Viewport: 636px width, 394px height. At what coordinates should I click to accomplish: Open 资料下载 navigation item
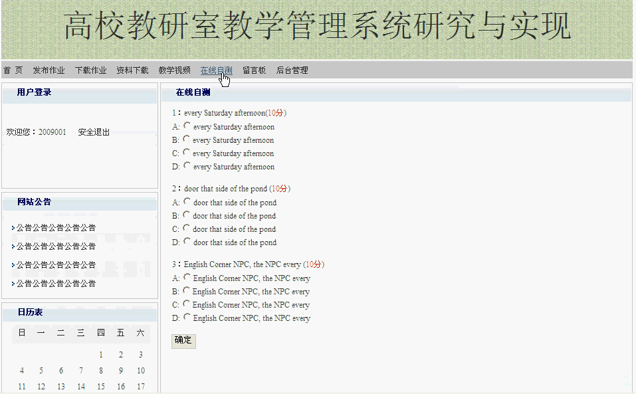pos(132,70)
